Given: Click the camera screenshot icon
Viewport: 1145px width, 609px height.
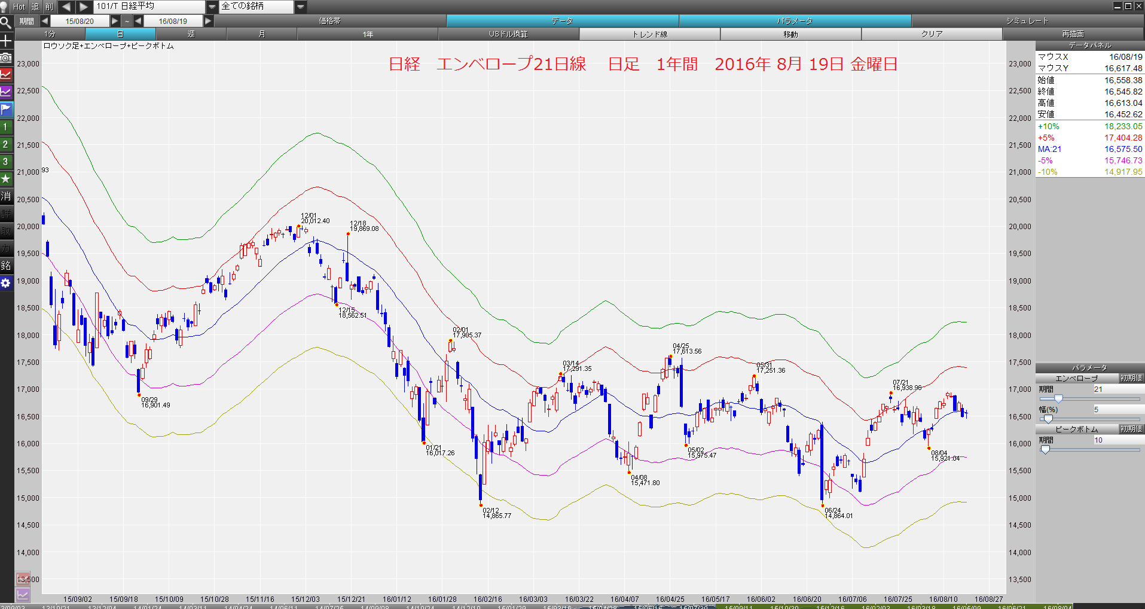Looking at the screenshot, I should click(6, 58).
